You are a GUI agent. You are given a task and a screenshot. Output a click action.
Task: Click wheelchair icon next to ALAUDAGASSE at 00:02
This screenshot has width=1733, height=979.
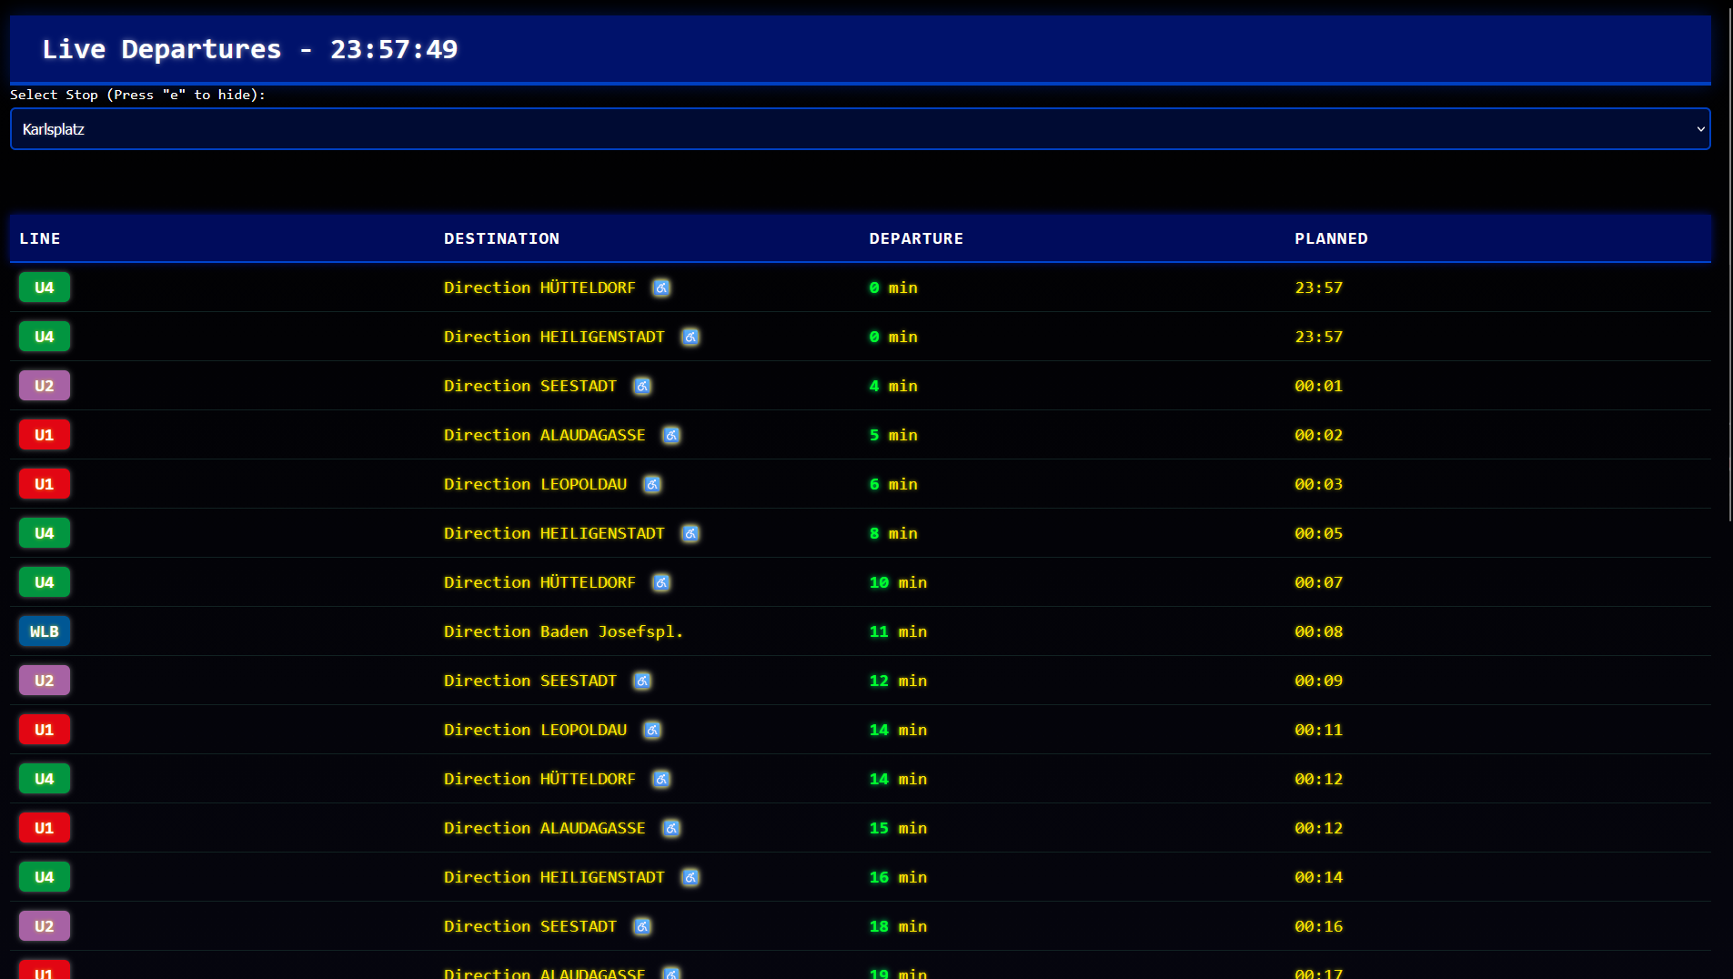point(670,435)
